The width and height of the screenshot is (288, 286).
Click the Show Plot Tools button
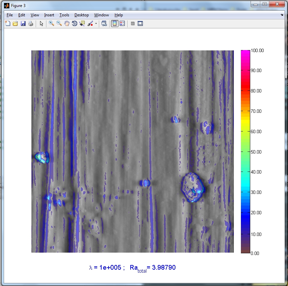pos(140,24)
